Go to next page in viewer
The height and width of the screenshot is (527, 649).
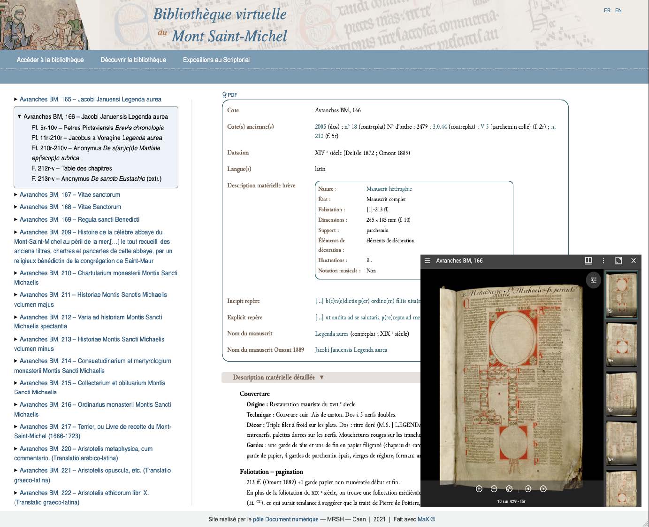pos(543,489)
